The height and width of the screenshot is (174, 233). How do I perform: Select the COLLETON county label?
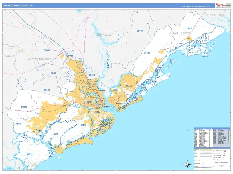coord(9,56)
